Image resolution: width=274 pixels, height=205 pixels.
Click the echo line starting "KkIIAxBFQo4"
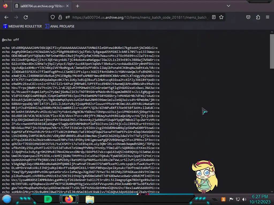click(81, 60)
